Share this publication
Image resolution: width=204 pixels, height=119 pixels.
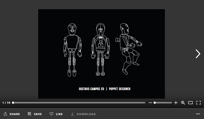(x=12, y=114)
